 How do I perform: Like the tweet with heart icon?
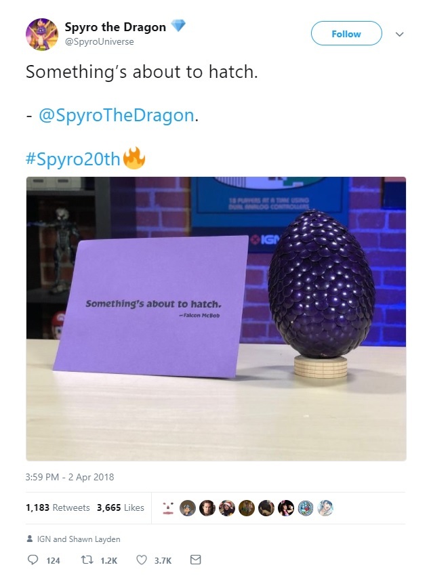pyautogui.click(x=141, y=560)
